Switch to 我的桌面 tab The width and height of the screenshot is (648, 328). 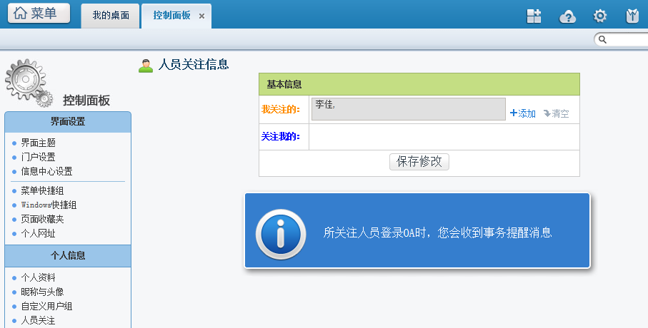pos(111,15)
